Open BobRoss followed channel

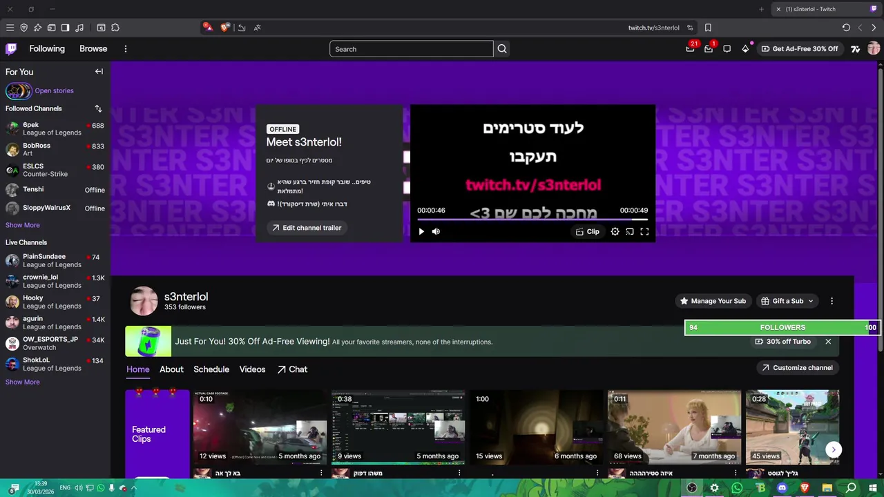pos(55,150)
